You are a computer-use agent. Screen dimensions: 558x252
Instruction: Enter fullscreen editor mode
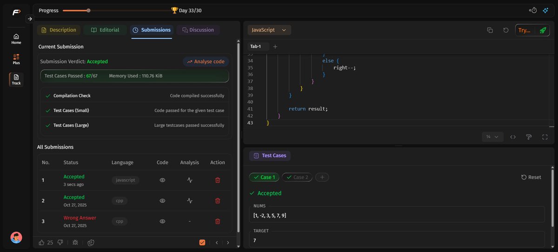pos(545,137)
